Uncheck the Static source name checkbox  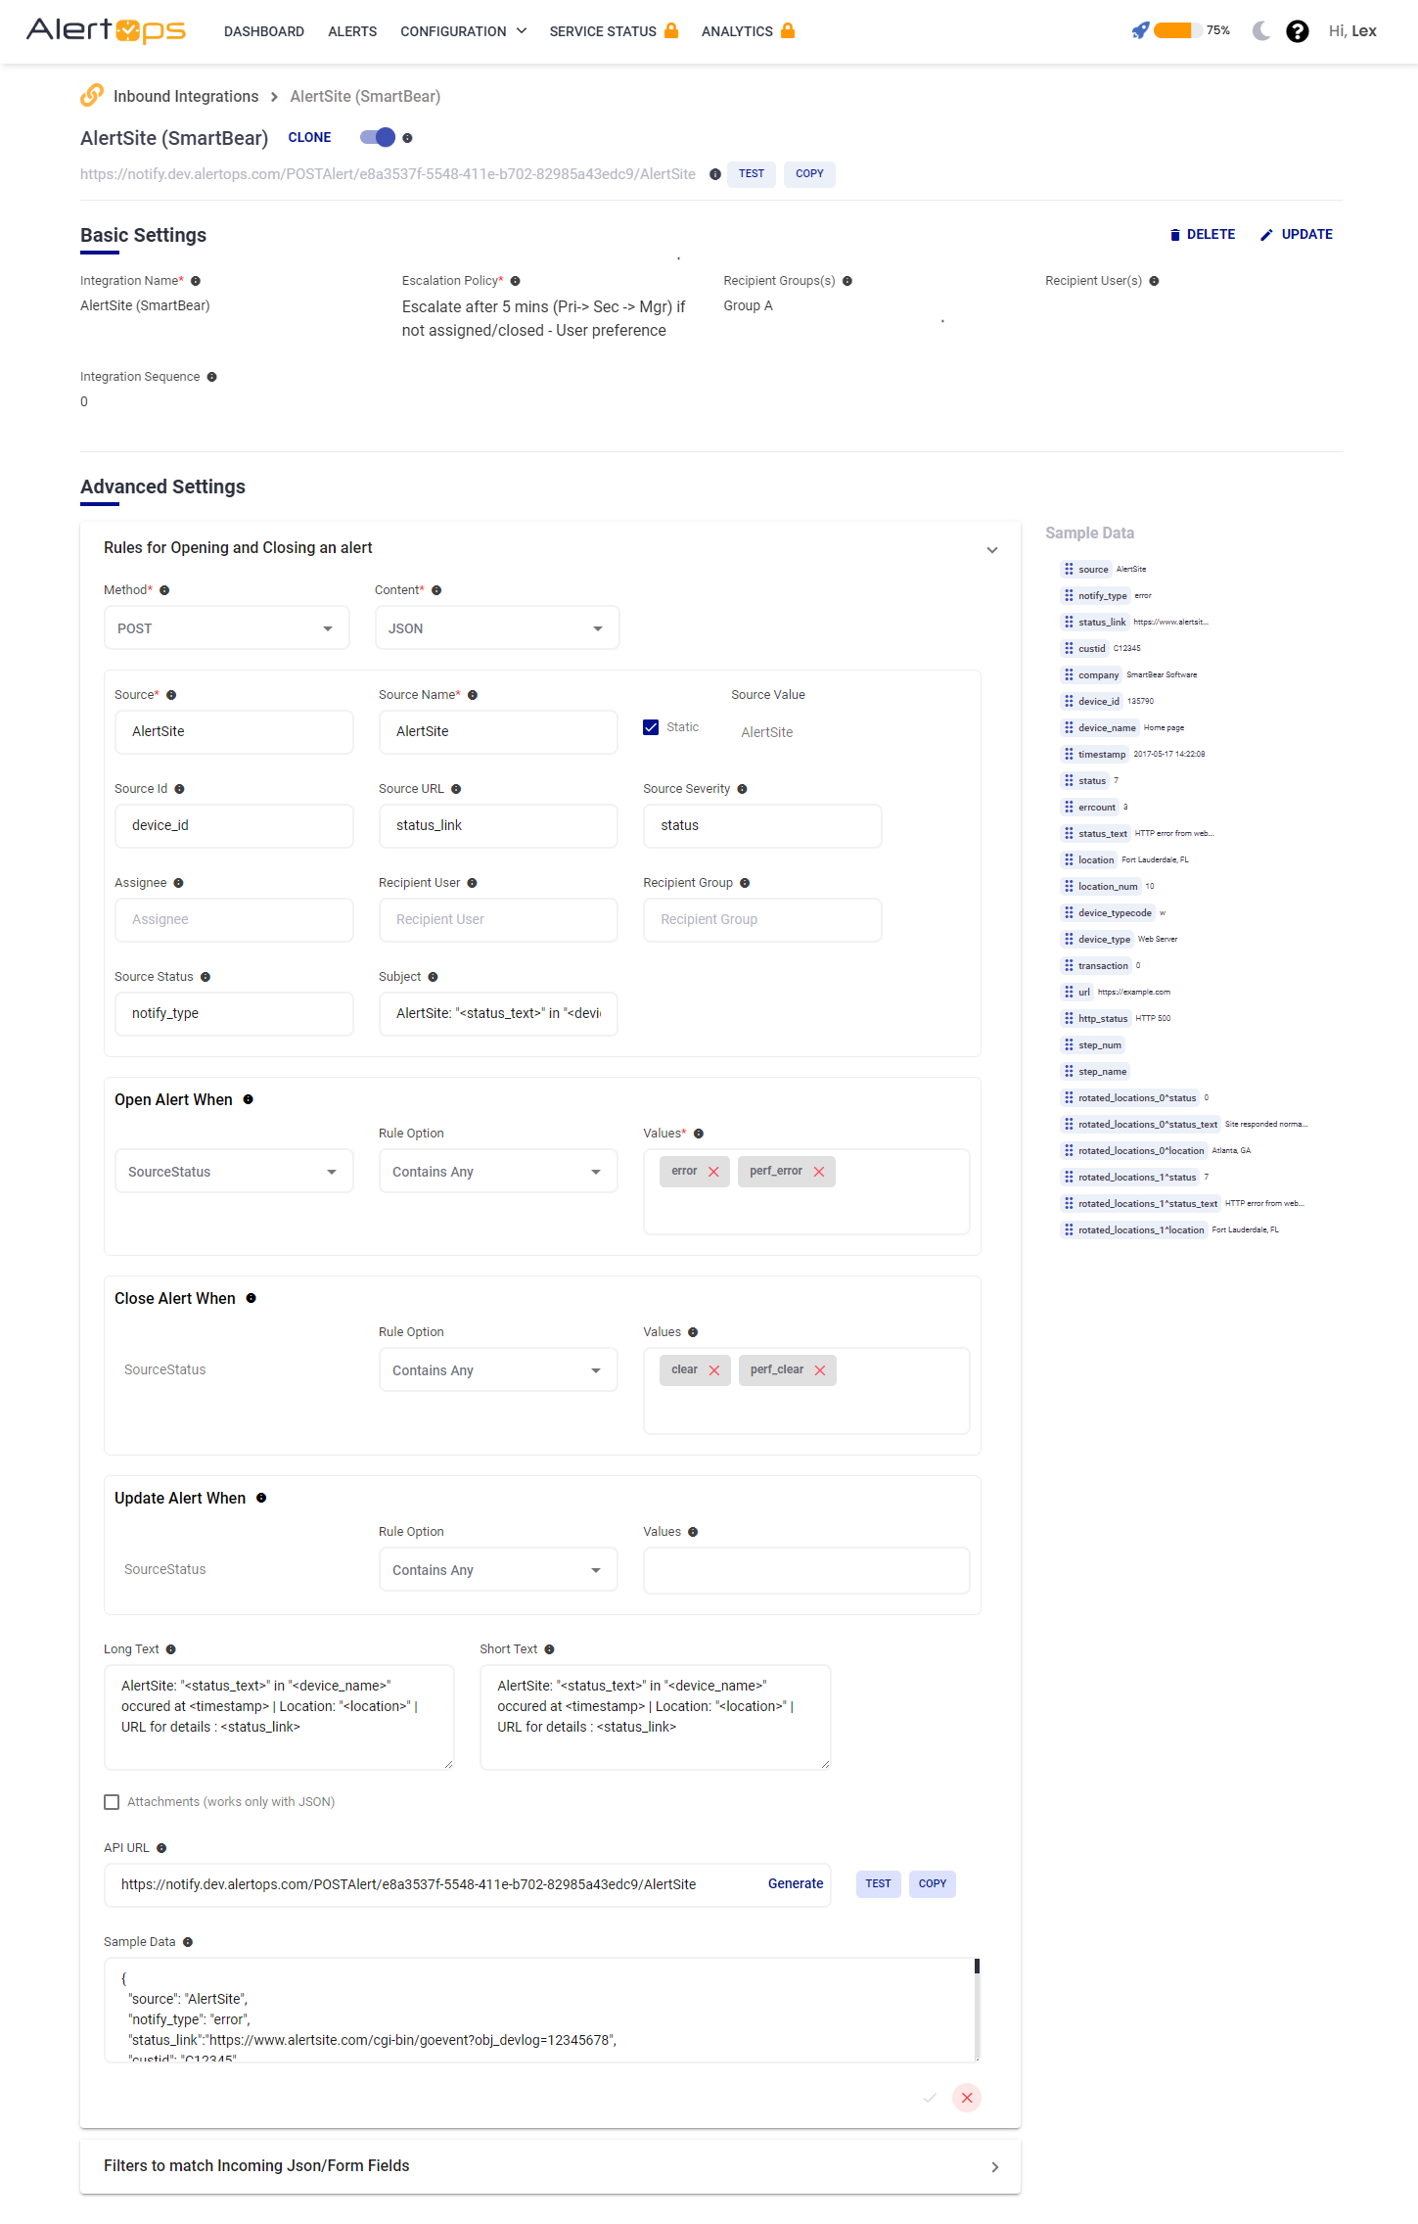point(651,727)
